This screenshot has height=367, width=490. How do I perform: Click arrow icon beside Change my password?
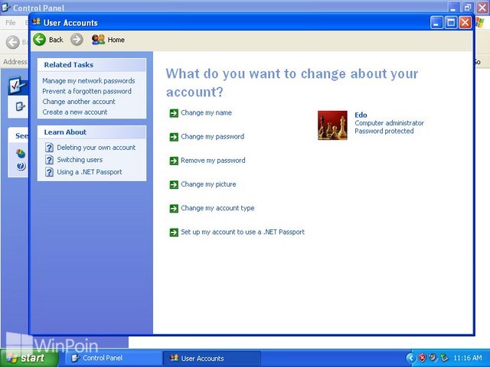tap(174, 137)
